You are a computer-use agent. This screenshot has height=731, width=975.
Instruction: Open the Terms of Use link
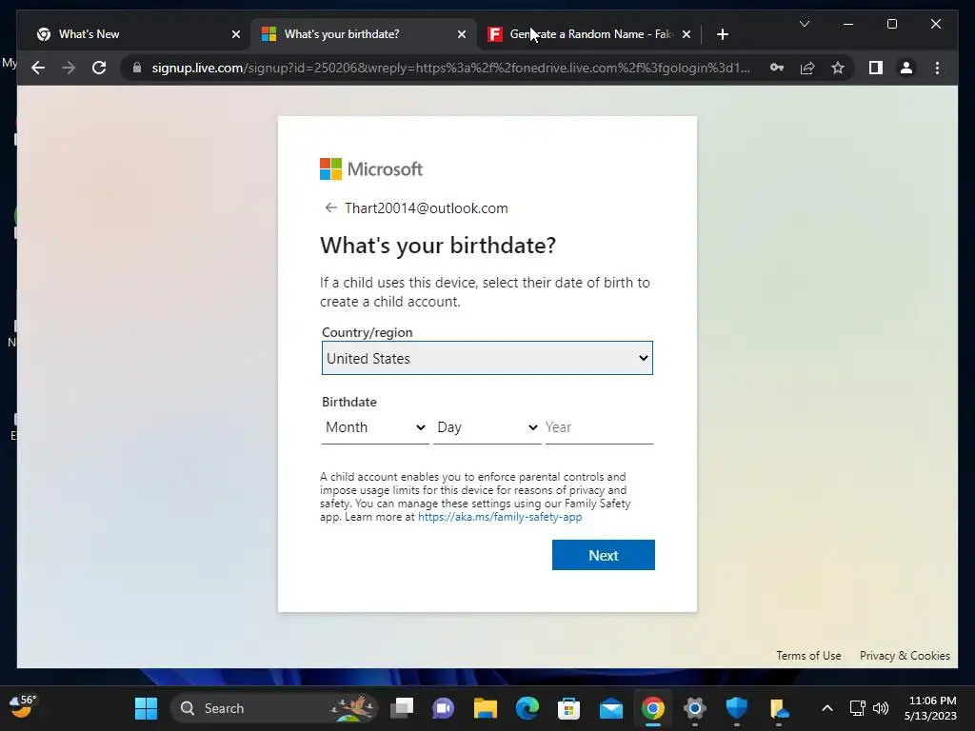[x=808, y=655]
